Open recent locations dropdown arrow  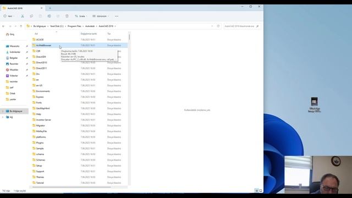point(15,26)
